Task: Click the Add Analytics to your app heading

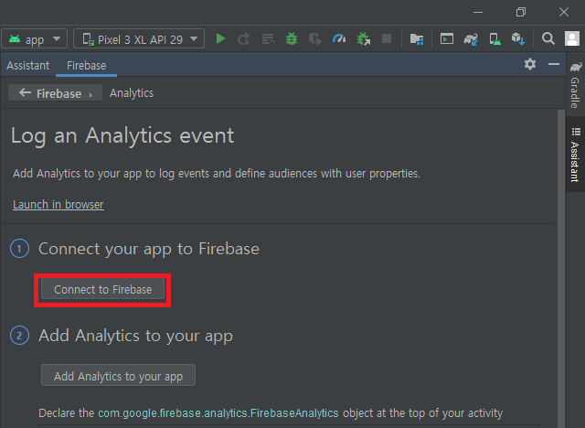Action: pos(136,336)
